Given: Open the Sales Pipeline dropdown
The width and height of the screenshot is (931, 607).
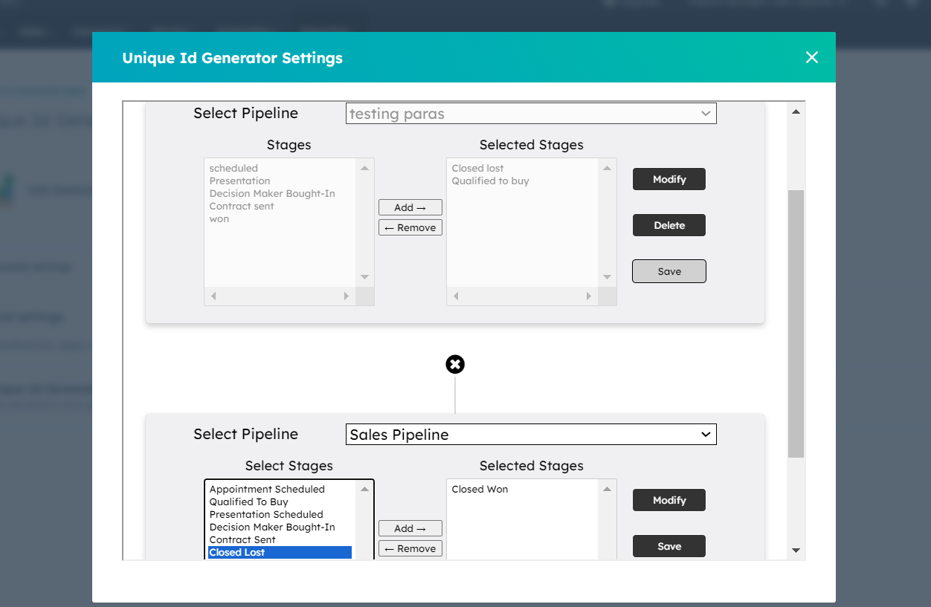Looking at the screenshot, I should [x=531, y=435].
